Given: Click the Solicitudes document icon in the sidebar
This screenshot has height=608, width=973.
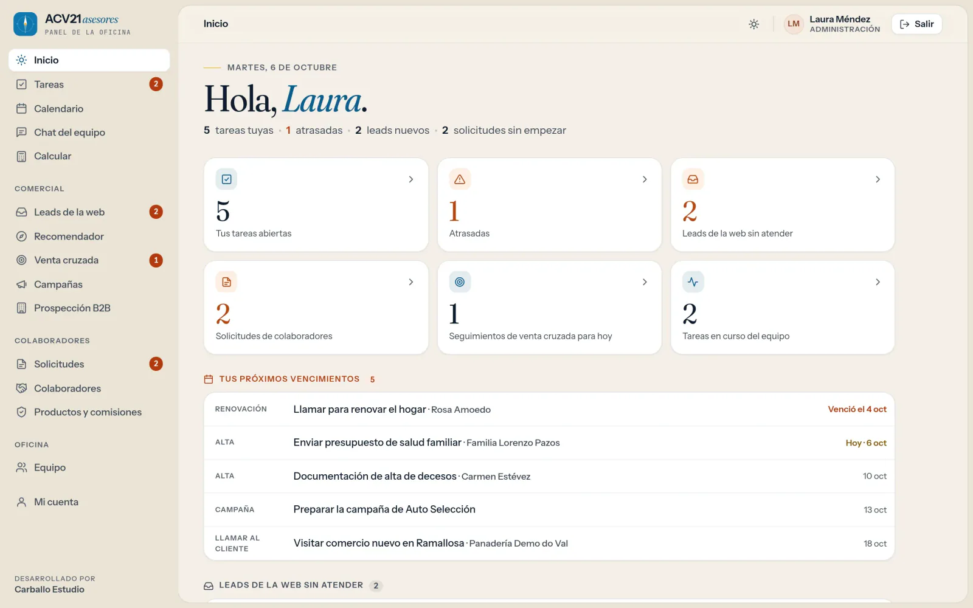Looking at the screenshot, I should tap(21, 364).
